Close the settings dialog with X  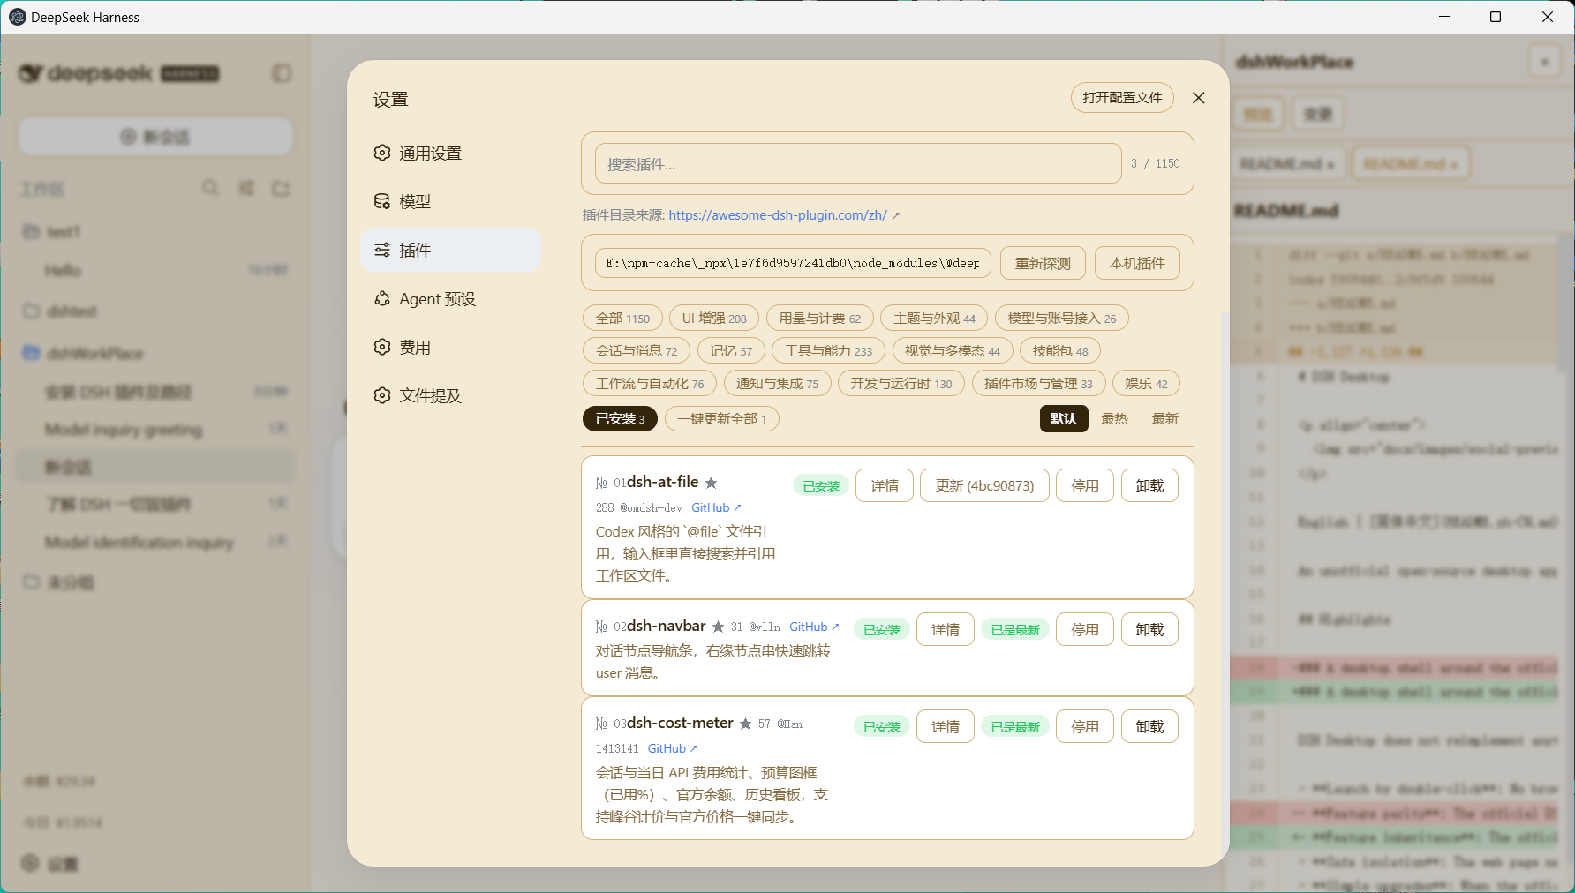click(1198, 98)
